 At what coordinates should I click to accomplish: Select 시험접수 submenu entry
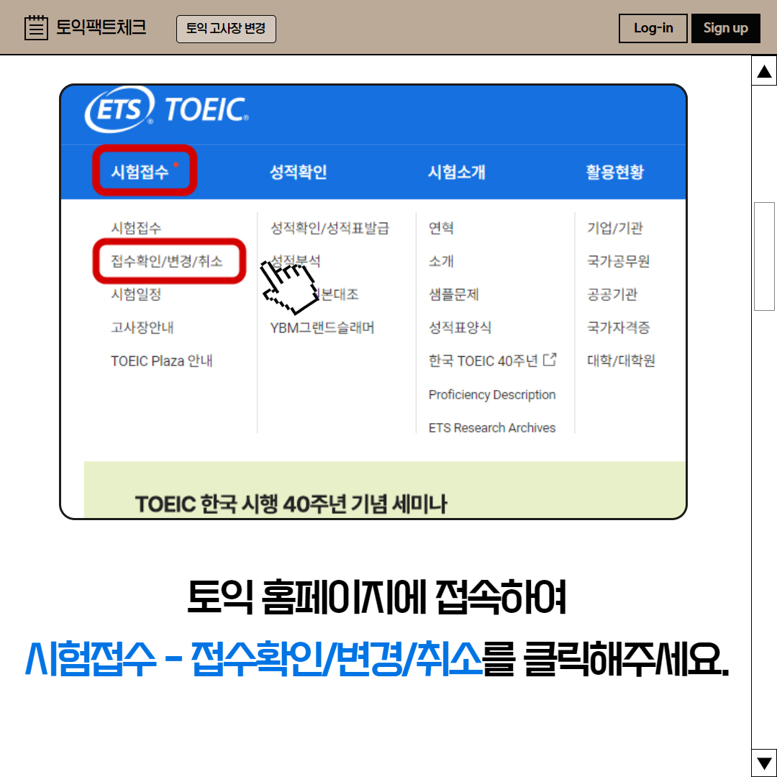click(136, 228)
